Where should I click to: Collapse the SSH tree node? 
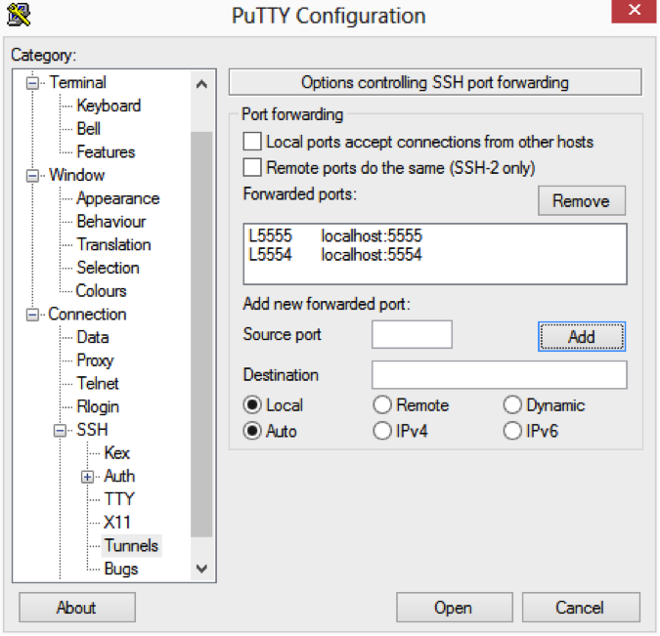[x=62, y=431]
